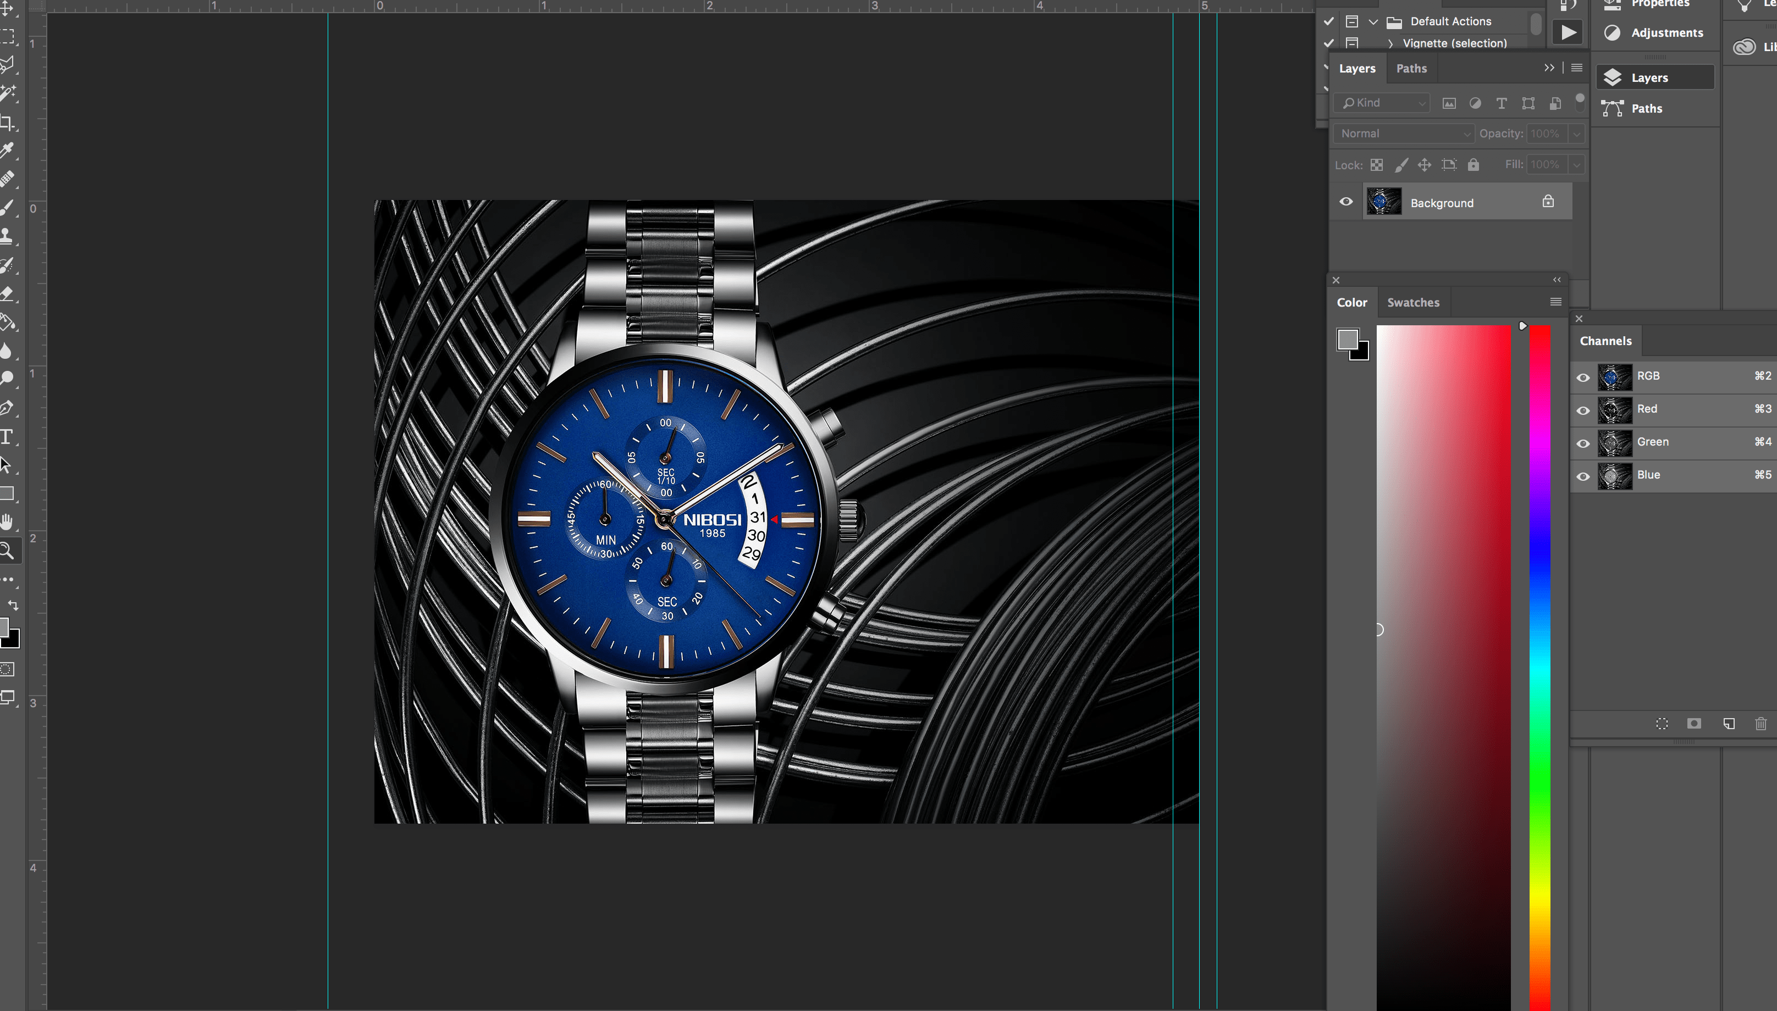Open the Kind filter dropdown
This screenshot has width=1777, height=1011.
tap(1381, 103)
